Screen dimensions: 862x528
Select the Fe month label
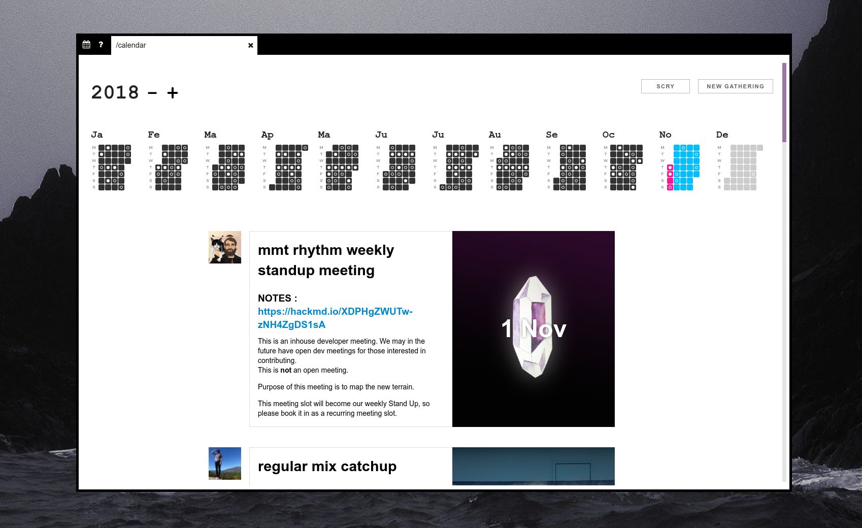154,135
